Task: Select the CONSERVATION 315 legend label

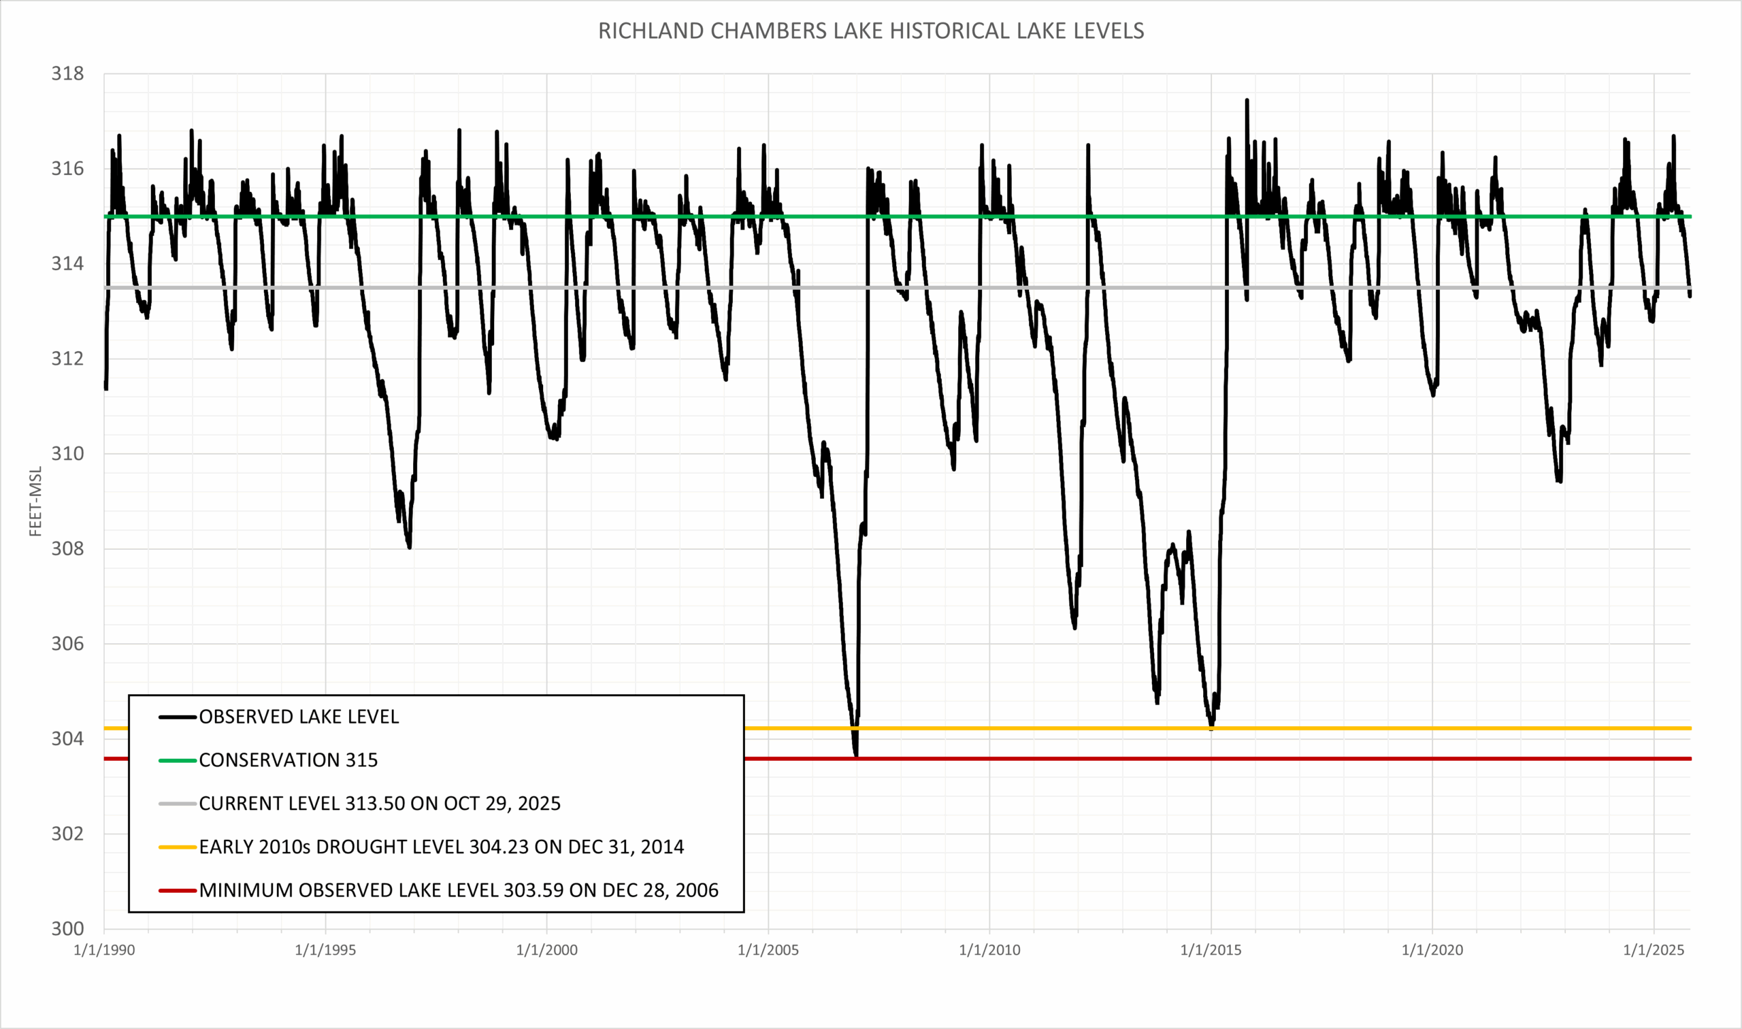Action: (x=289, y=761)
